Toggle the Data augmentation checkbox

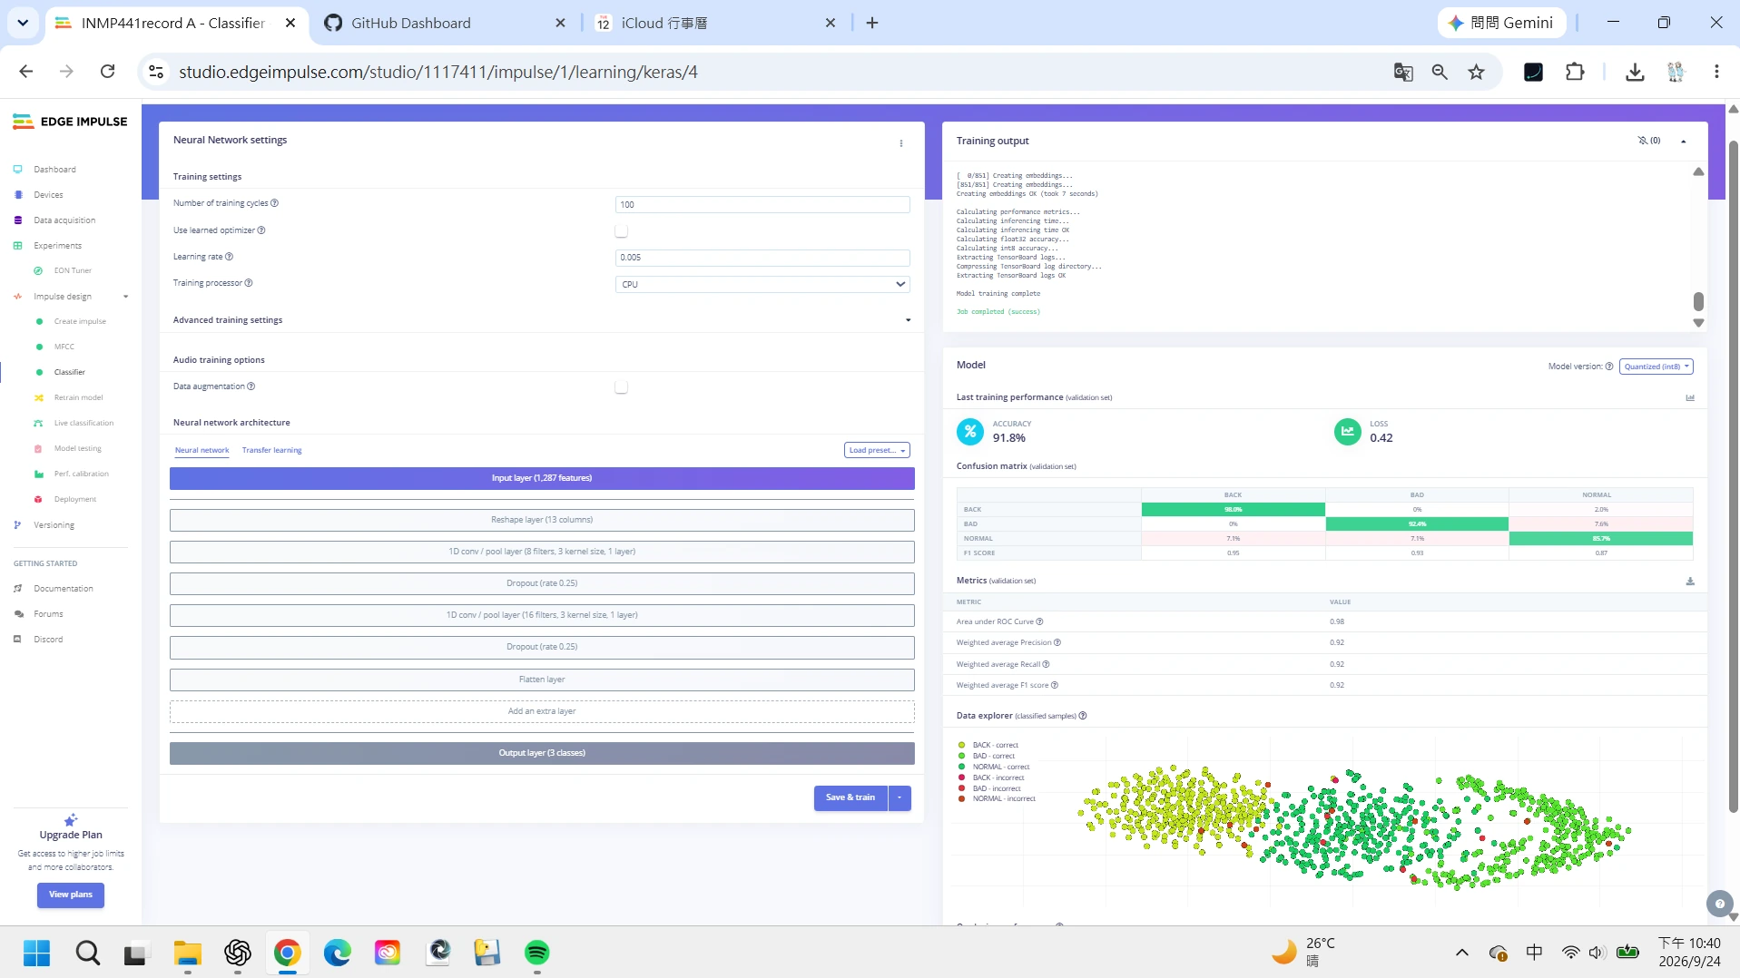622,387
